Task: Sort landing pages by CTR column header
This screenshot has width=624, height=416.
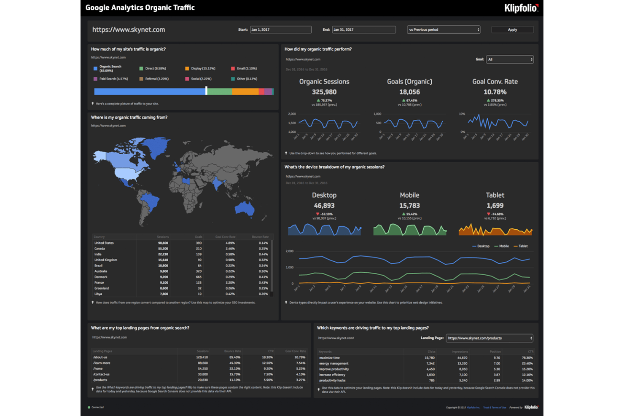Action: [271, 351]
